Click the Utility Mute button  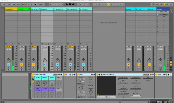click(x=89, y=97)
